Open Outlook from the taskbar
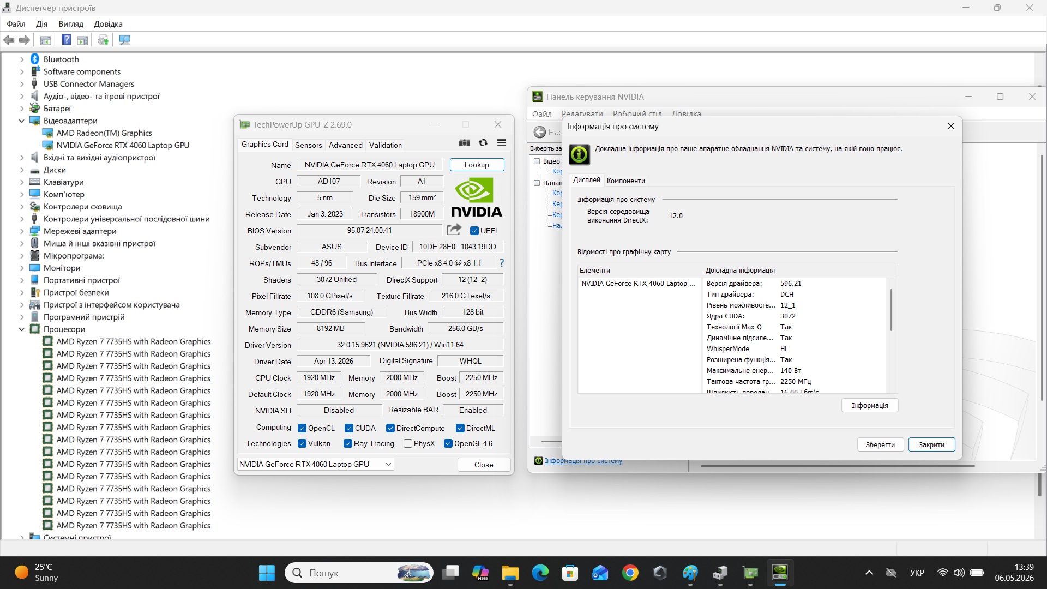Image resolution: width=1047 pixels, height=589 pixels. pos(600,573)
